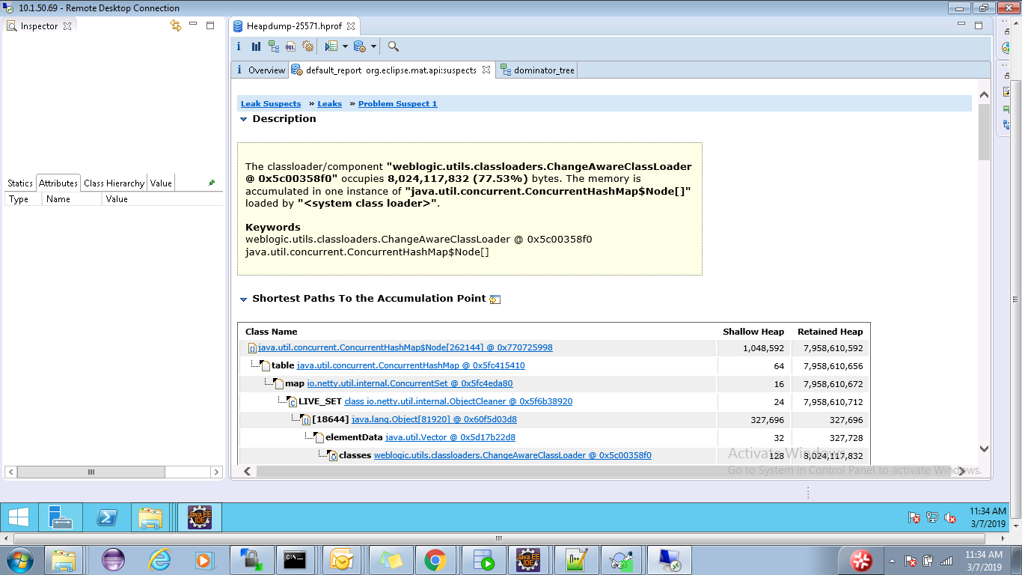Collapse the Shortest Paths To Accumulation Point section
The height and width of the screenshot is (575, 1022).
[x=242, y=298]
